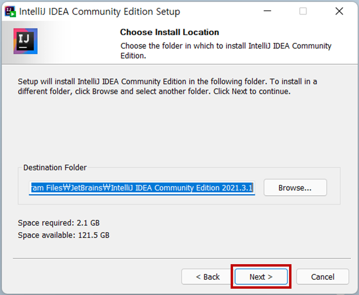
Task: Click the Destination Folder path field
Action: pos(142,188)
